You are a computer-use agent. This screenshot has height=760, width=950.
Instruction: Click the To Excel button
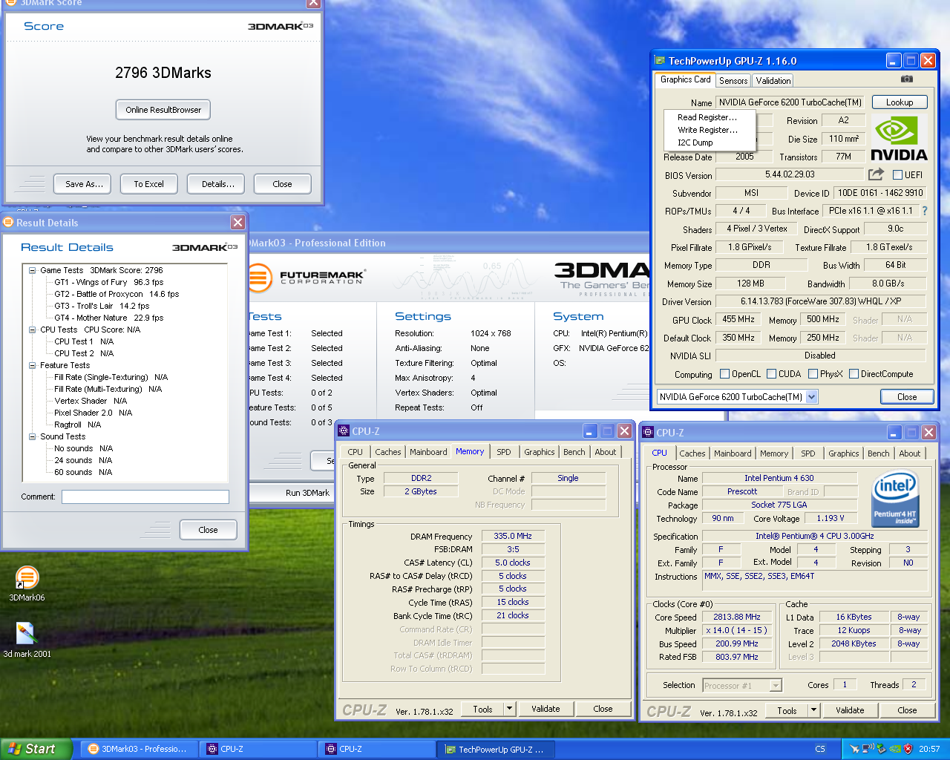(149, 184)
